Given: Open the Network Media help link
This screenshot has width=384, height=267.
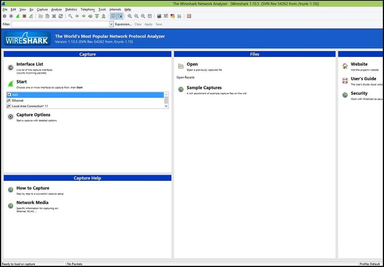Looking at the screenshot, I should click(x=32, y=202).
